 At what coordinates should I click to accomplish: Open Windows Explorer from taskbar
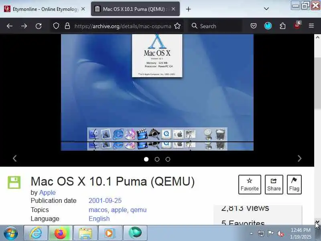[x=85, y=233]
